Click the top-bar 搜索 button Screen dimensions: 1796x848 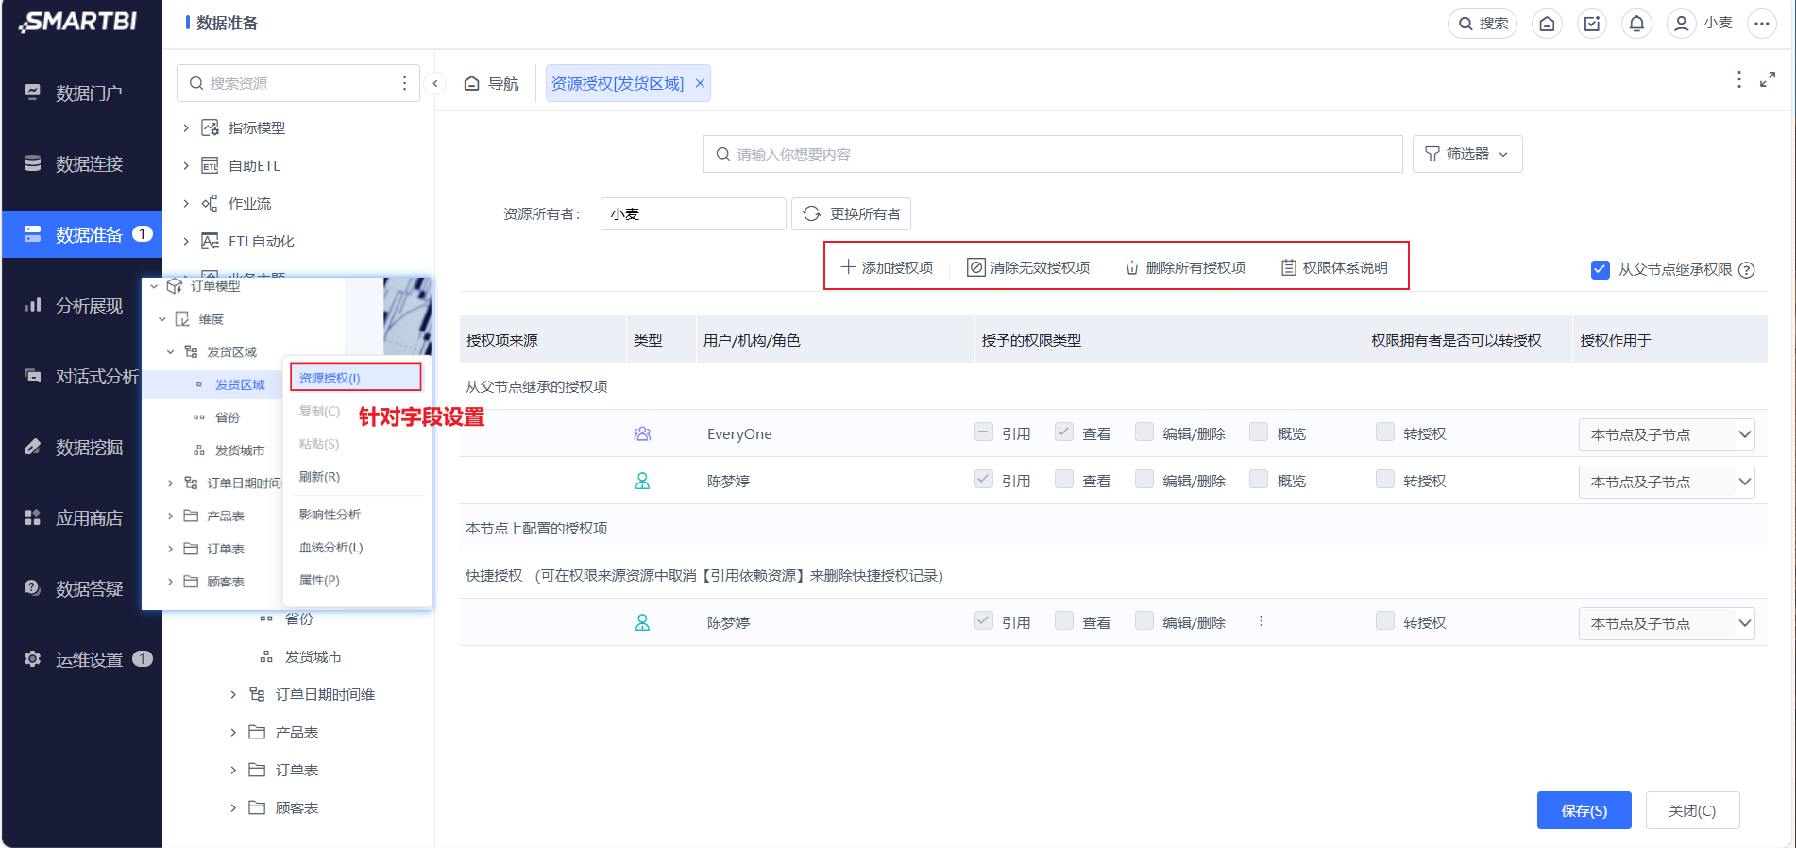pos(1483,24)
